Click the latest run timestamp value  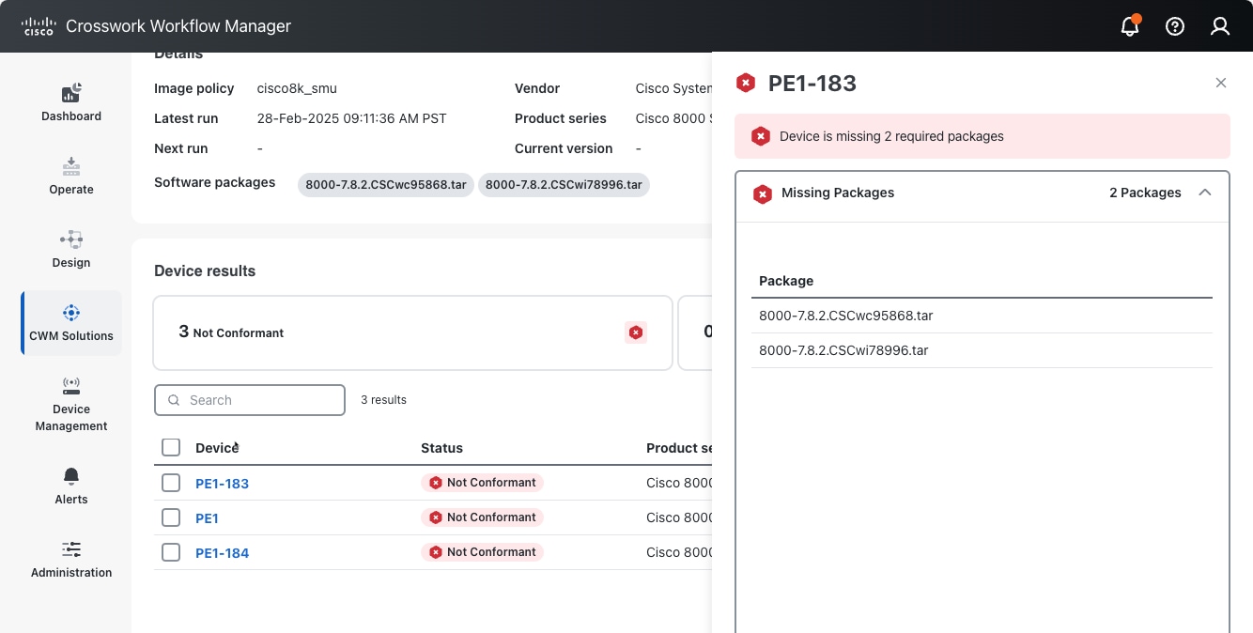pos(352,118)
